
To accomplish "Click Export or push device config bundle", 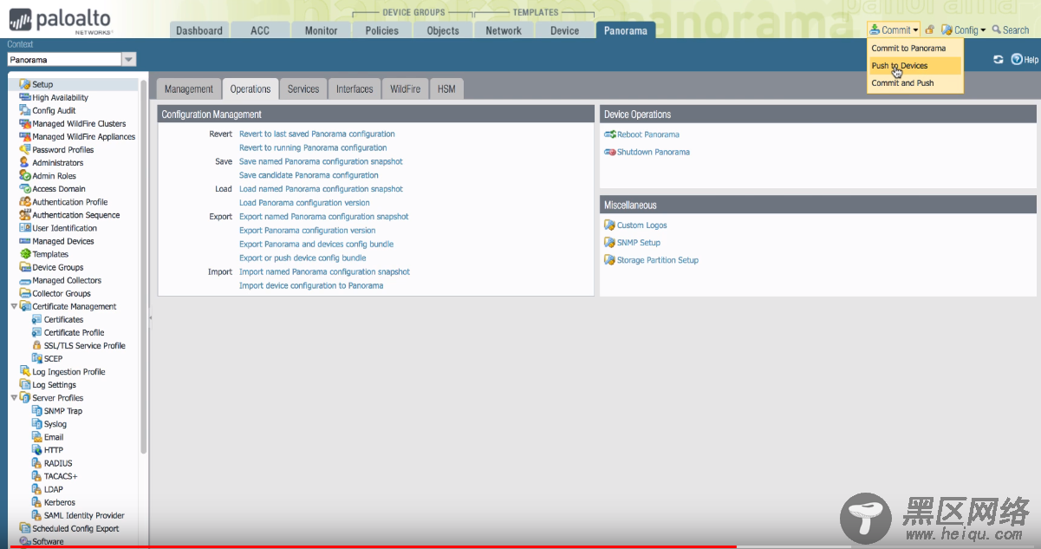I will [x=303, y=258].
